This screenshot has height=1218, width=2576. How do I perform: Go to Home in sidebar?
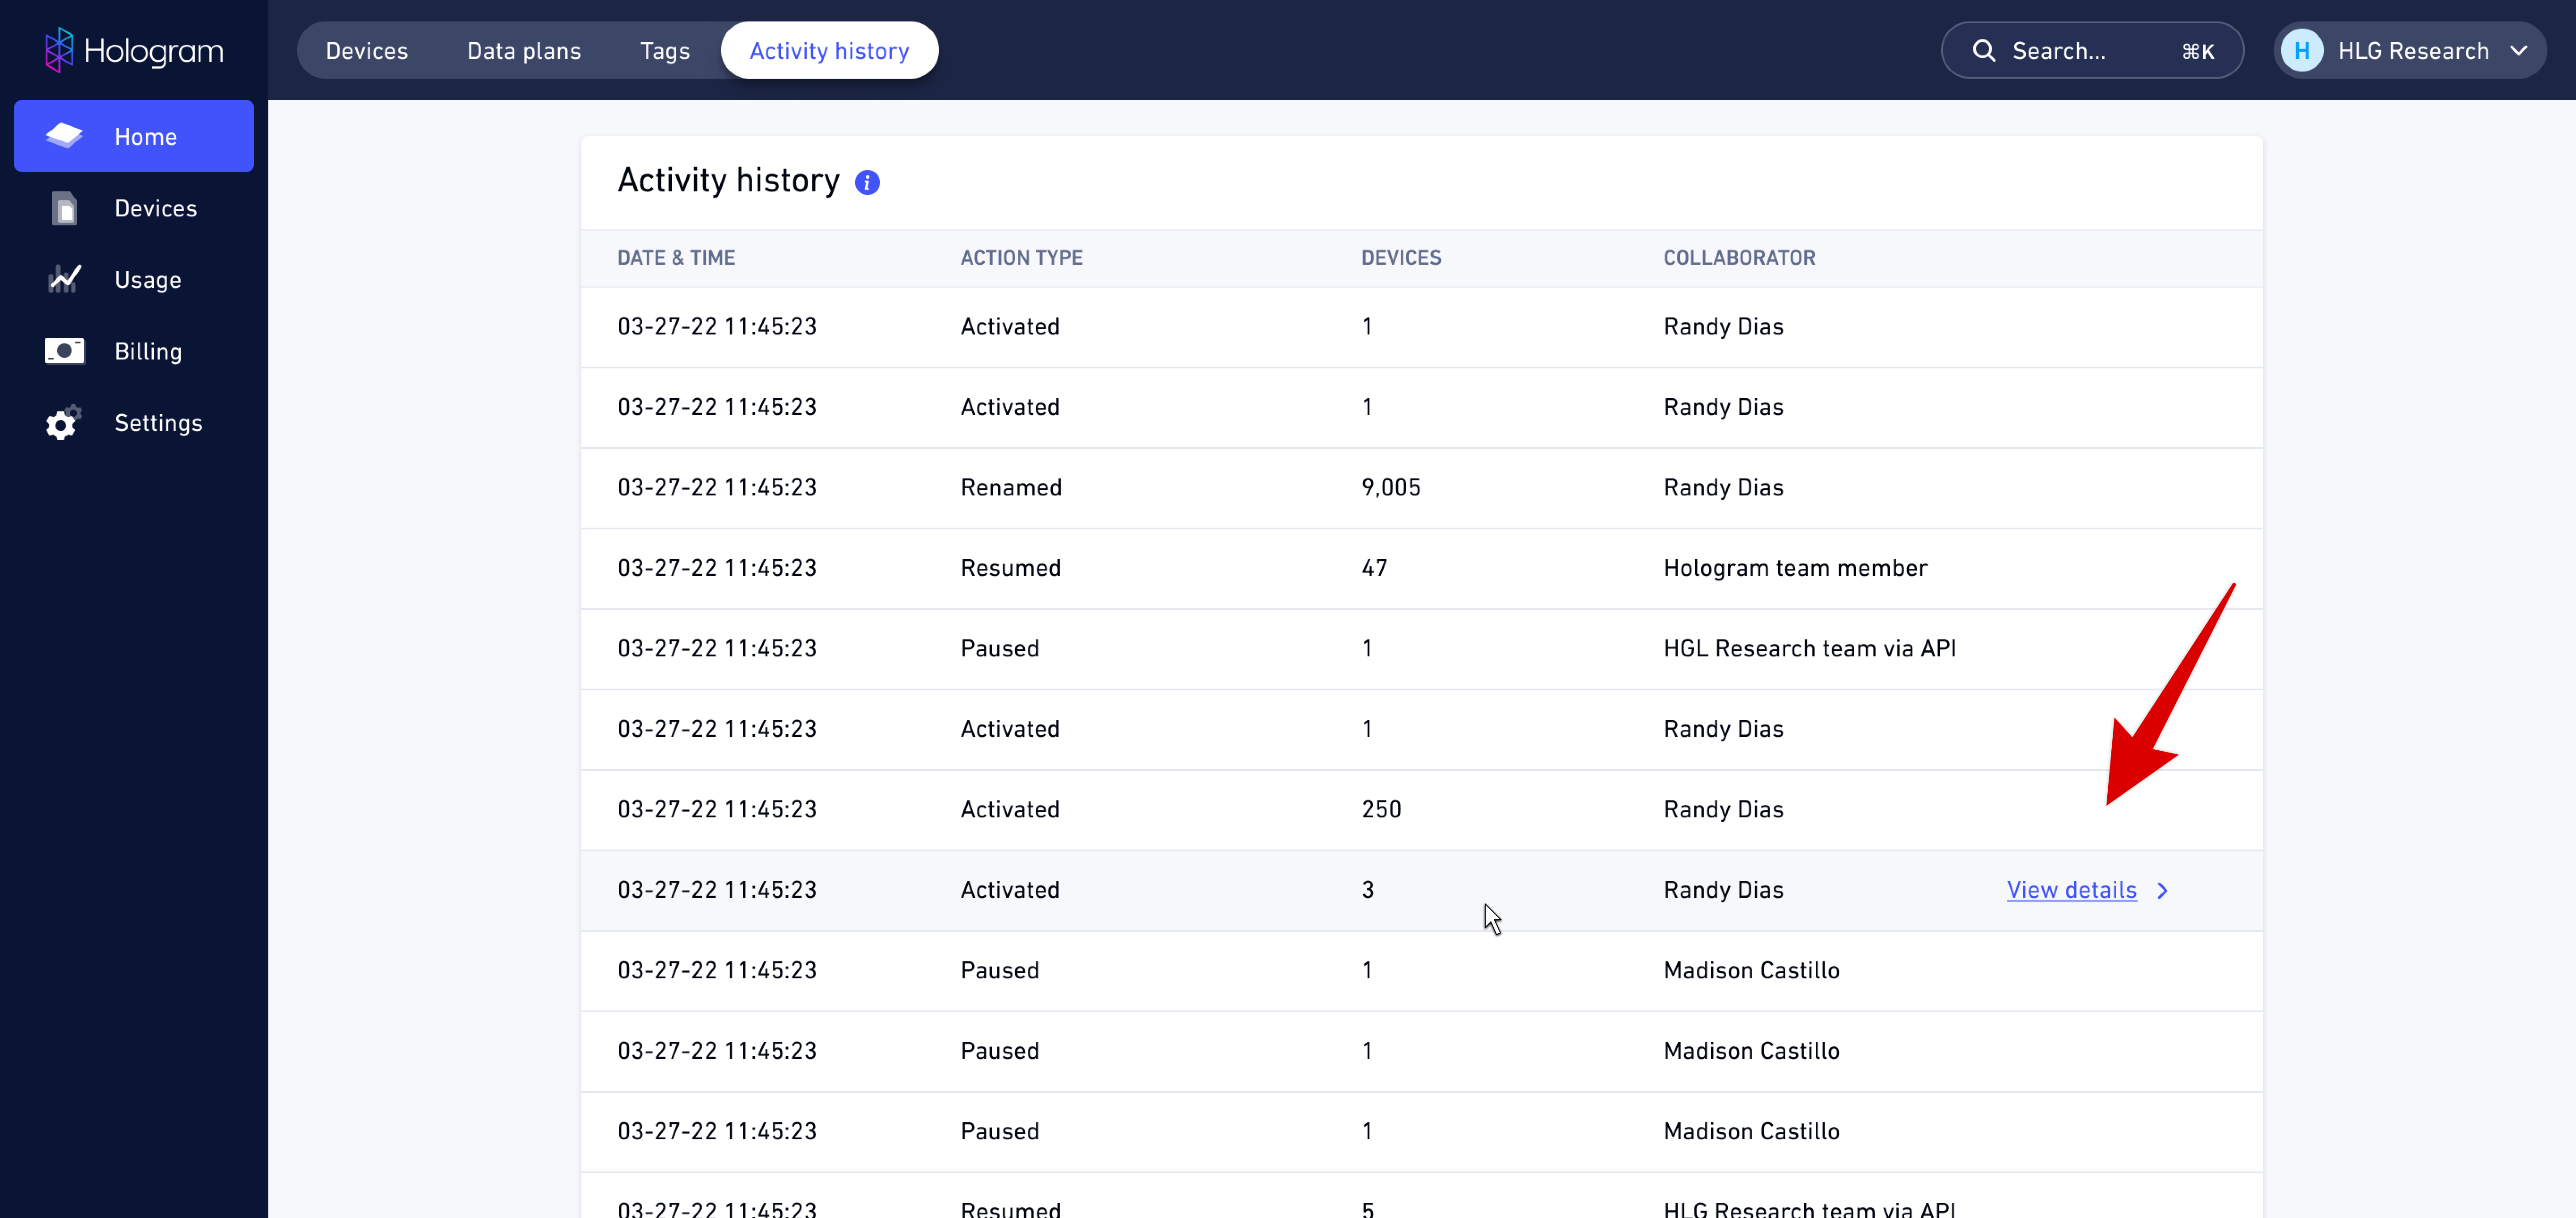[x=134, y=135]
